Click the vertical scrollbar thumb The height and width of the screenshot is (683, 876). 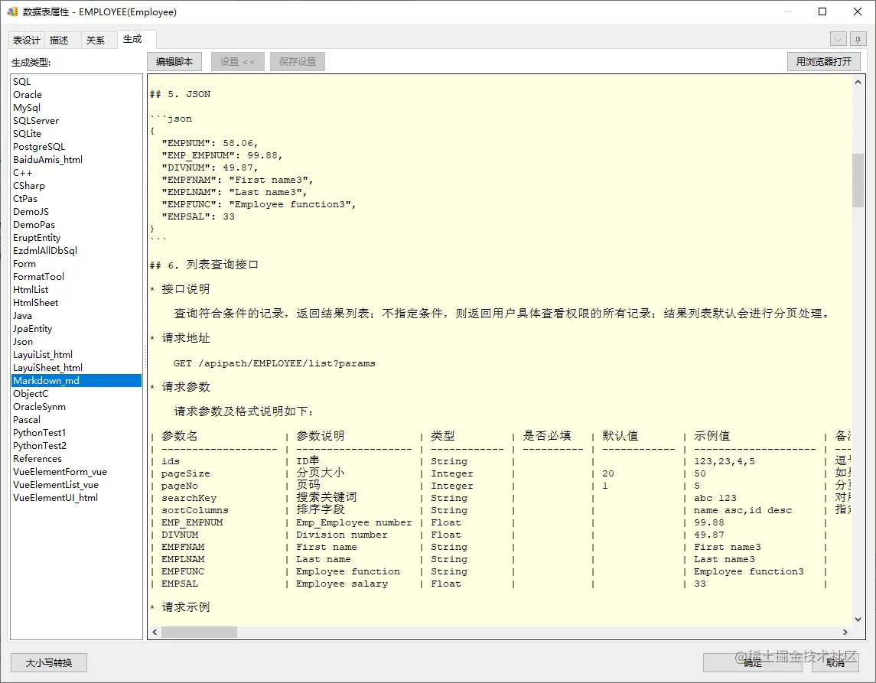pos(858,180)
